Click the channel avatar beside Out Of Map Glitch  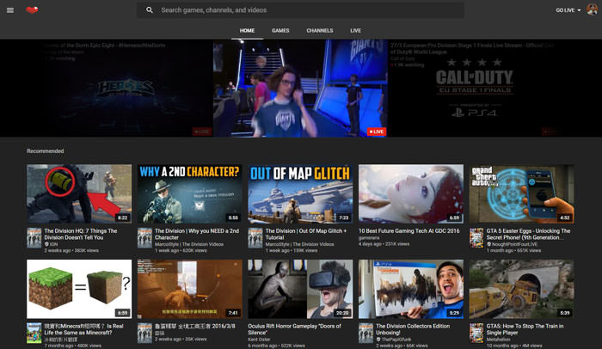(255, 237)
